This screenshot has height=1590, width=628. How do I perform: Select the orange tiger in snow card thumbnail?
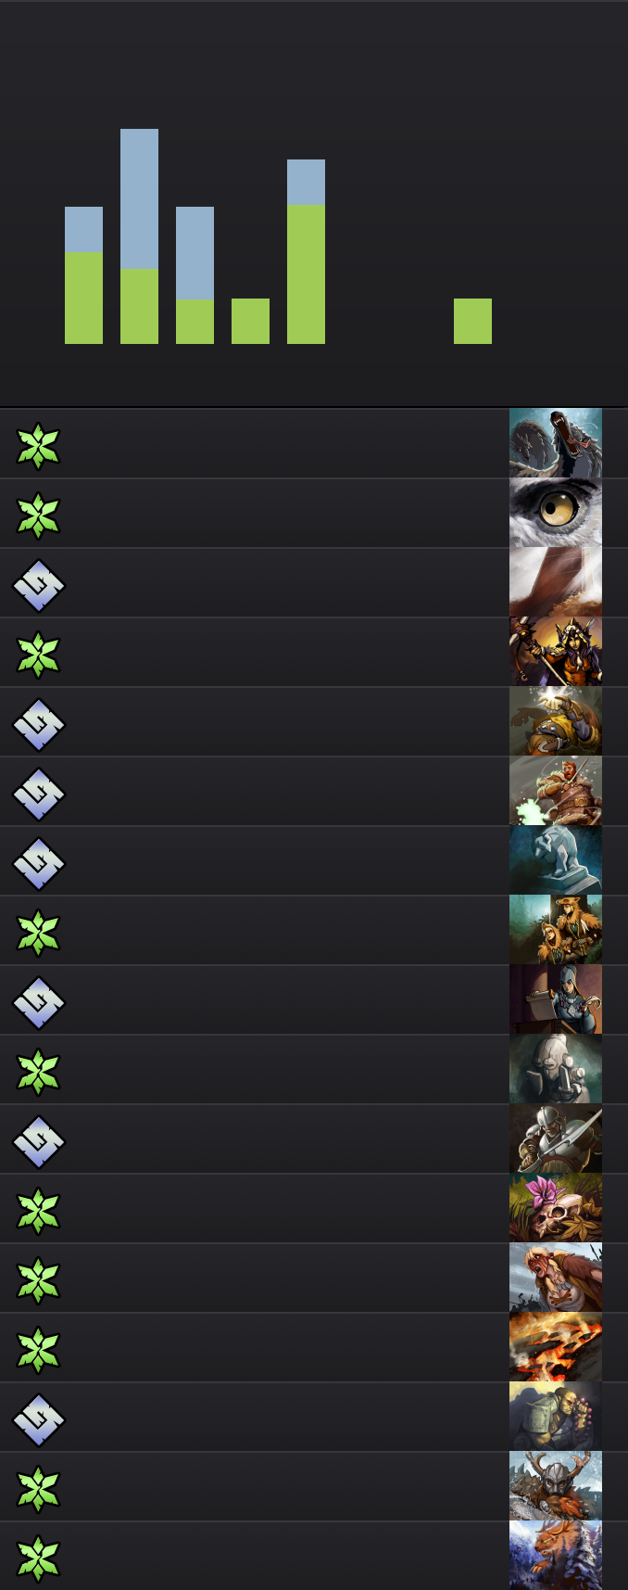(x=556, y=1556)
